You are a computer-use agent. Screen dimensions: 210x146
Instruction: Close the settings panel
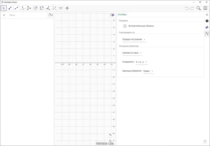[x=207, y=15]
